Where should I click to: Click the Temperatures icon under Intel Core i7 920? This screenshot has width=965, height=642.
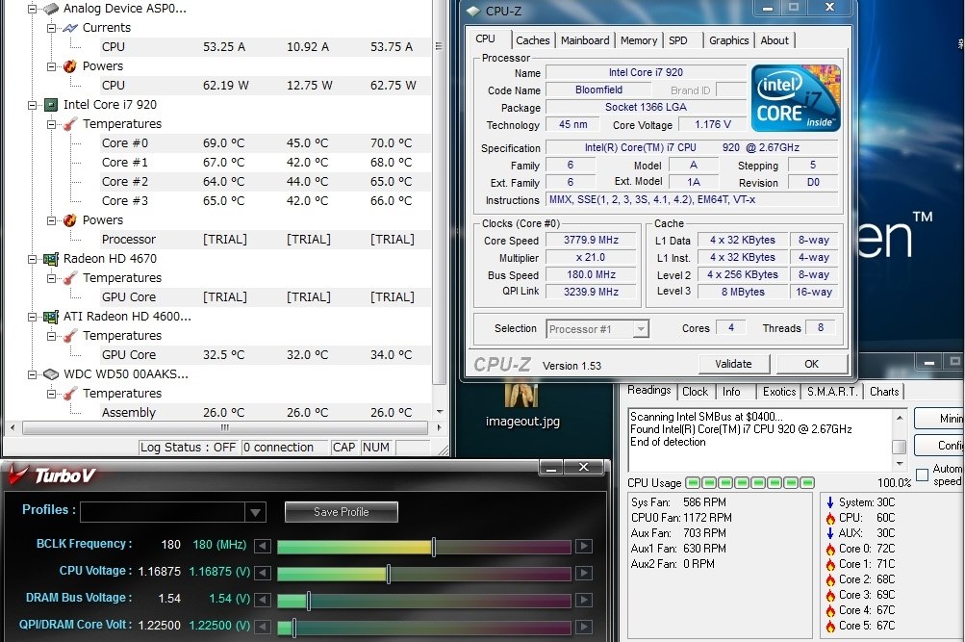pyautogui.click(x=70, y=124)
